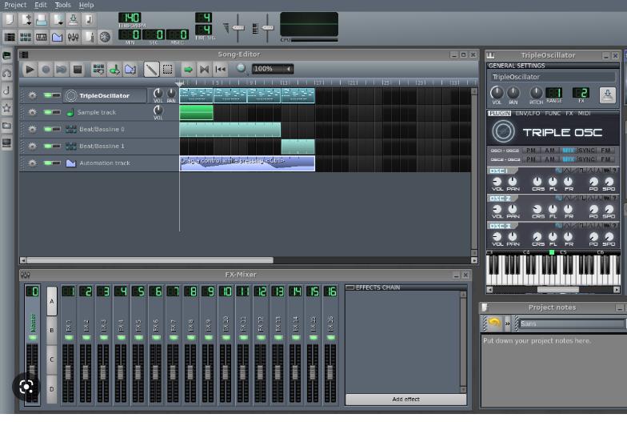Image resolution: width=627 pixels, height=422 pixels.
Task: Switch to the ENV/LFO tab
Action: [527, 114]
